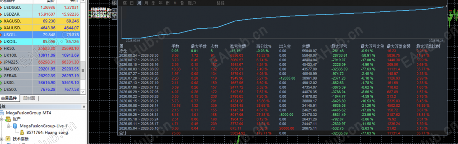Click row 2026.05.04 ~ 2026.05.10
458x144 pixels.
point(282,128)
